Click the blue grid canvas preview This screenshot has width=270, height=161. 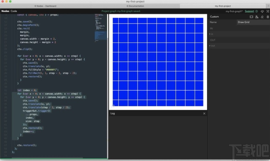(x=158, y=62)
